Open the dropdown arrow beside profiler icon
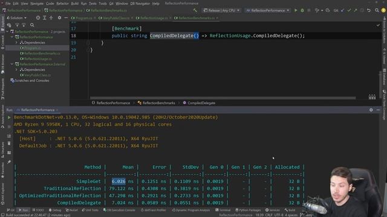This screenshot has width=387, height=217. (x=322, y=11)
